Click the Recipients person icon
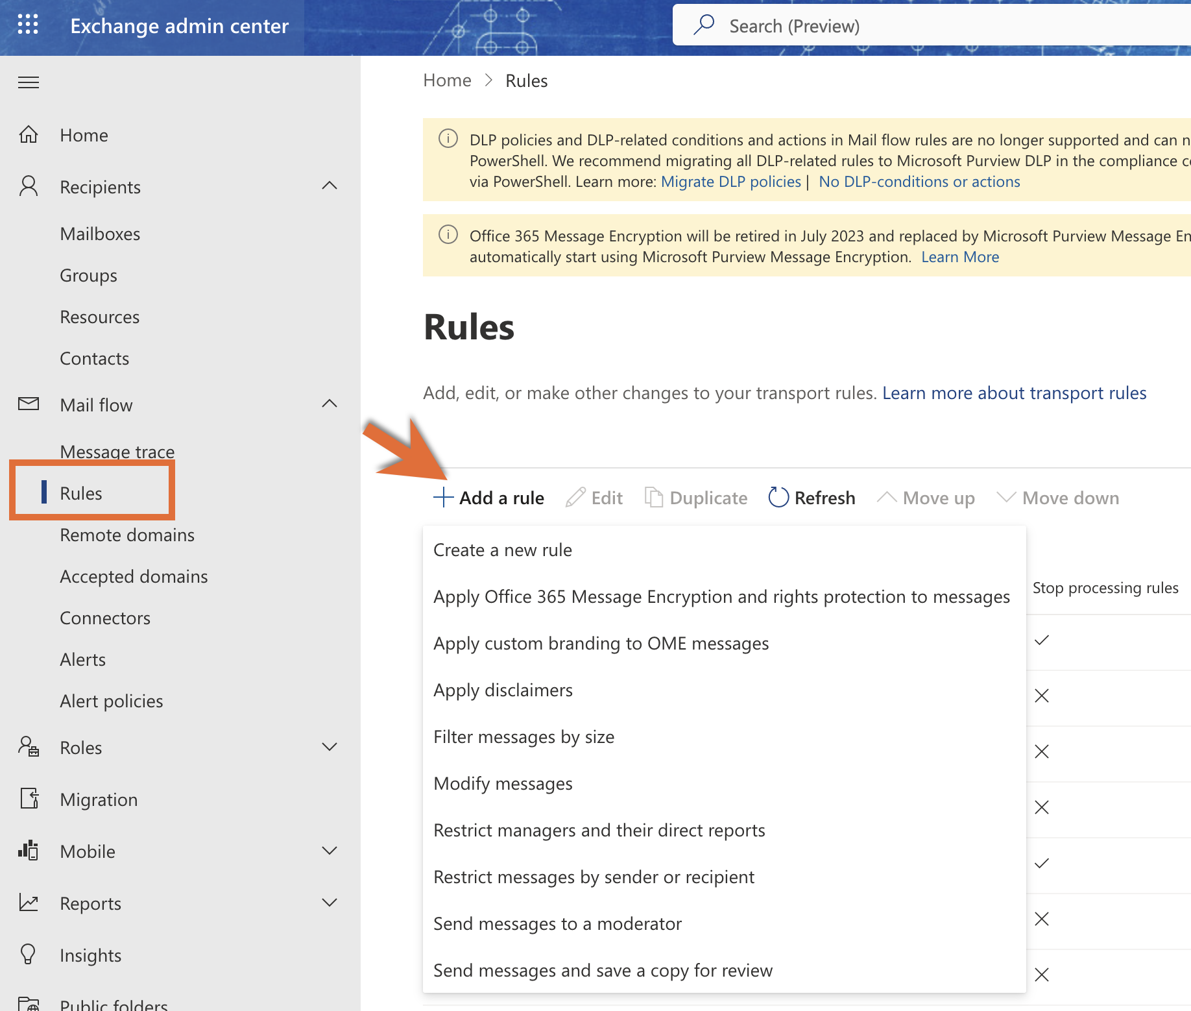 29,186
